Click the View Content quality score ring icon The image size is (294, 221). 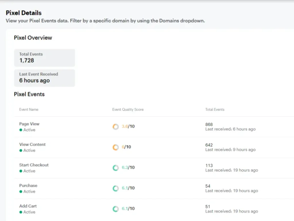115,147
